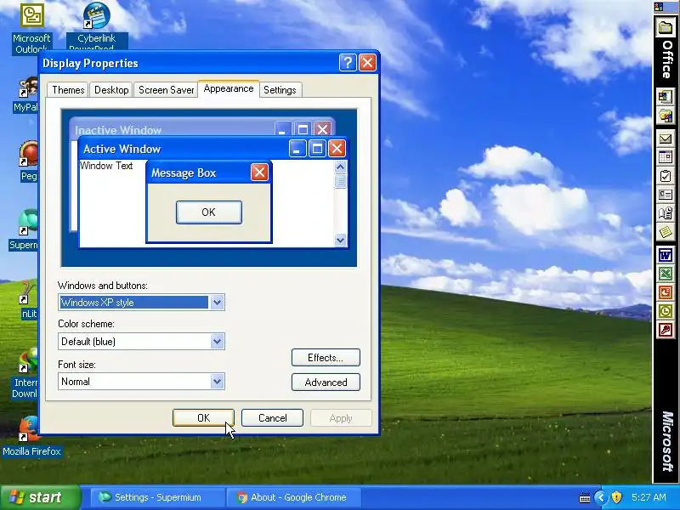Image resolution: width=680 pixels, height=510 pixels.
Task: Click the Active Window preview maximize icon
Action: (x=317, y=149)
